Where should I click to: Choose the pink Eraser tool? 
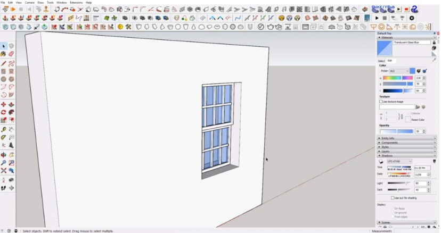(11, 54)
